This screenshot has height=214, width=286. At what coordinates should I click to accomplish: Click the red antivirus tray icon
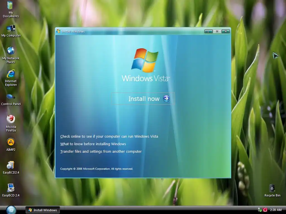265,210
